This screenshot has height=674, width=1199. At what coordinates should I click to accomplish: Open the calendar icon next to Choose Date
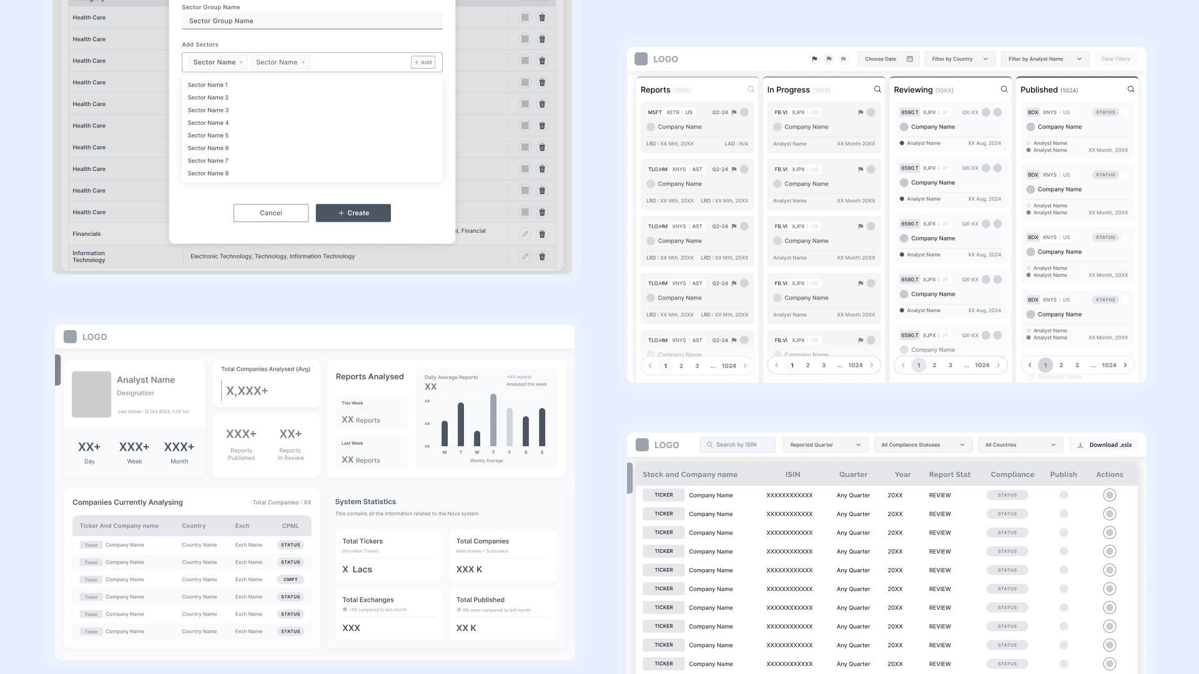(x=910, y=59)
